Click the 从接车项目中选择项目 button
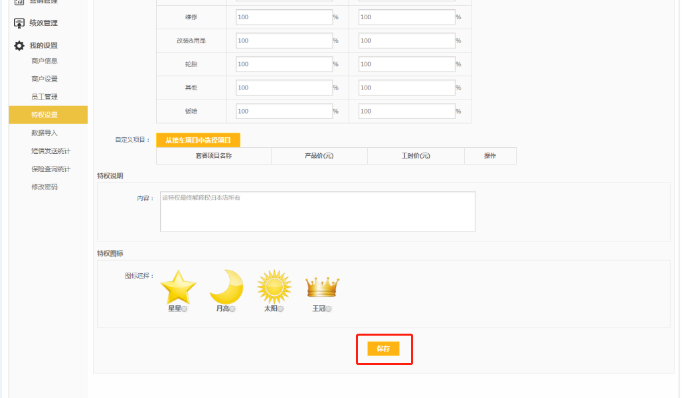The width and height of the screenshot is (686, 398). (198, 140)
